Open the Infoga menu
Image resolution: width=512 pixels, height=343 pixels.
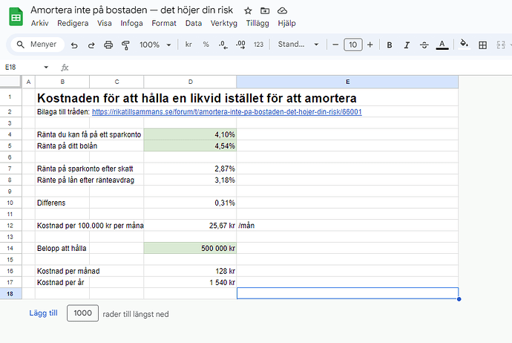pos(132,23)
